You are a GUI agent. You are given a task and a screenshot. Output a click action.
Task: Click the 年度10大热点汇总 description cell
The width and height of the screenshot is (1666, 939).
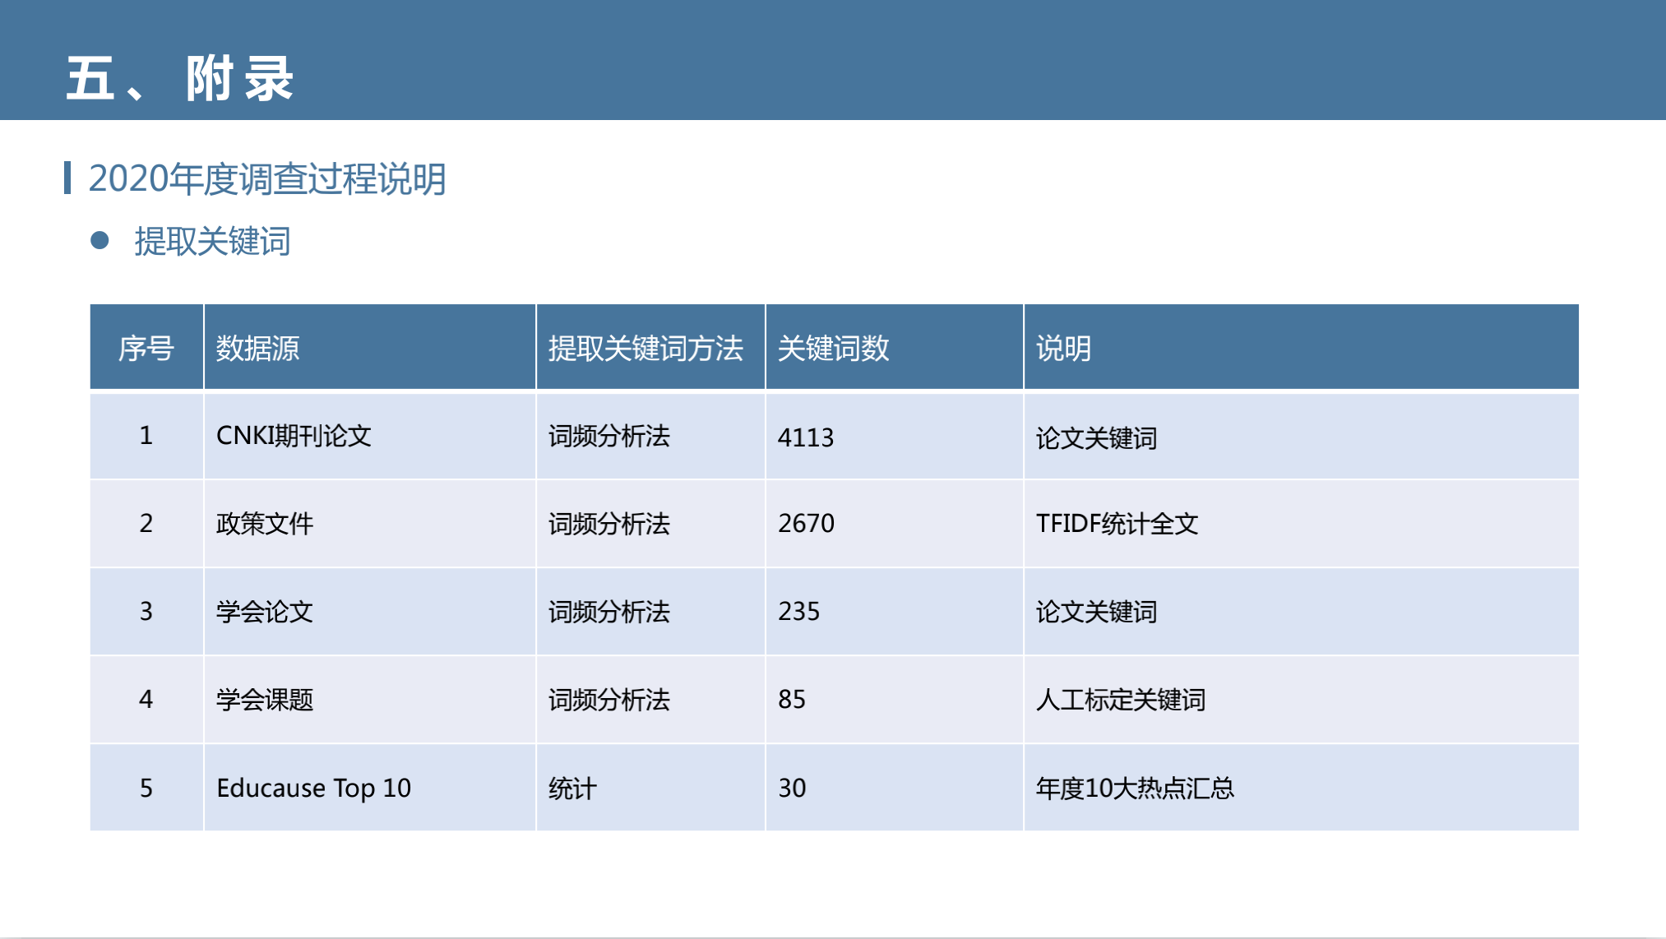point(1135,788)
